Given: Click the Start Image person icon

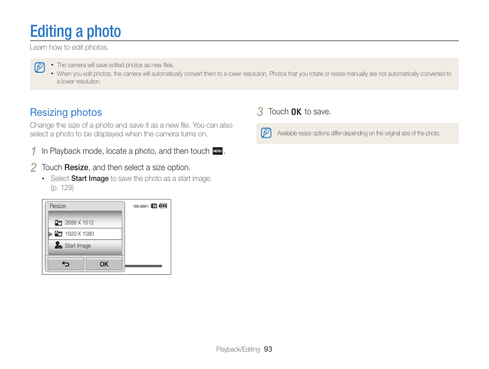Looking at the screenshot, I should click(x=58, y=245).
